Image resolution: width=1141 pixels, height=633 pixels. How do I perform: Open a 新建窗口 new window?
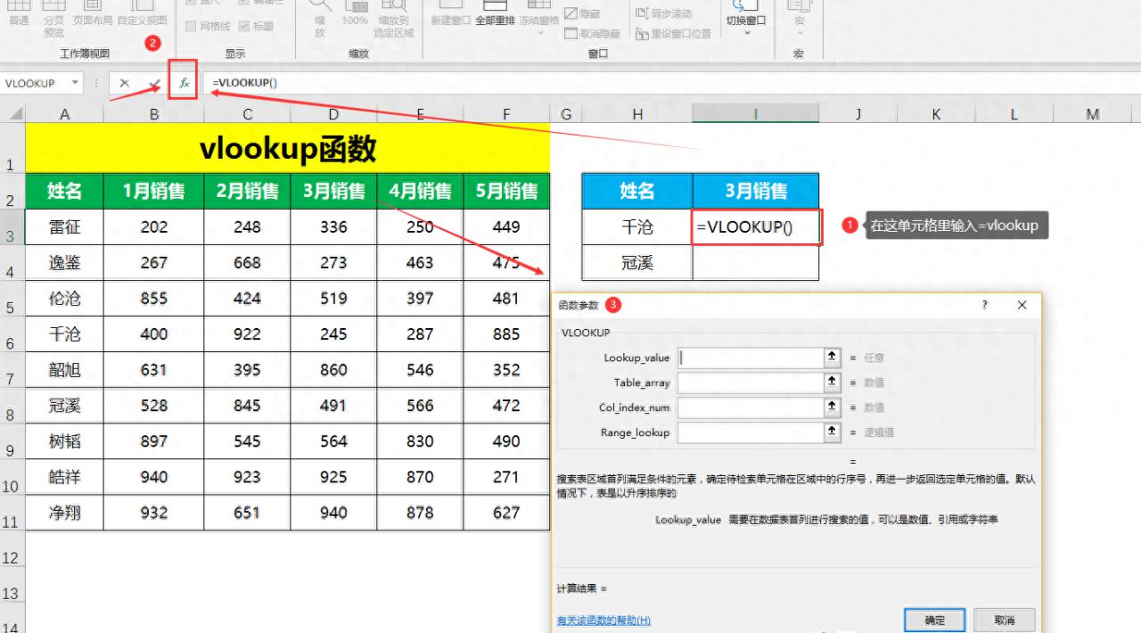[450, 15]
